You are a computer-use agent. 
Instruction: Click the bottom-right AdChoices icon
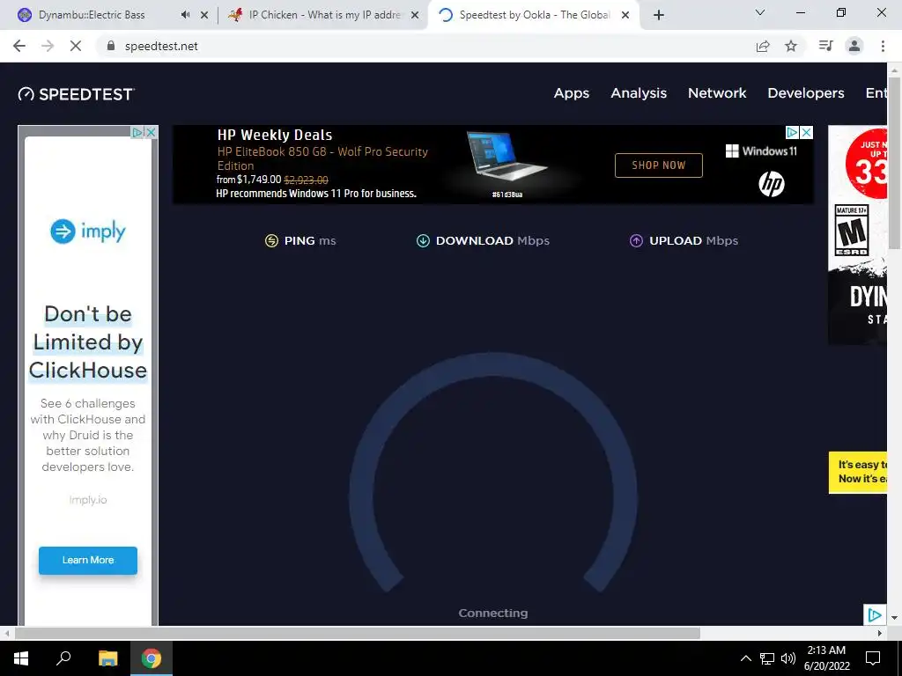tap(875, 615)
